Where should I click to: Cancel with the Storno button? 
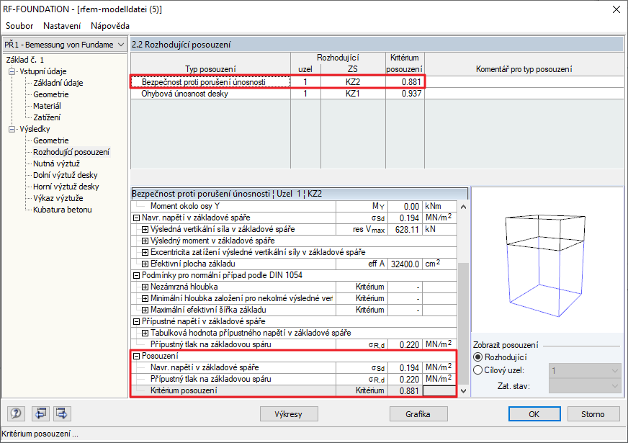593,413
